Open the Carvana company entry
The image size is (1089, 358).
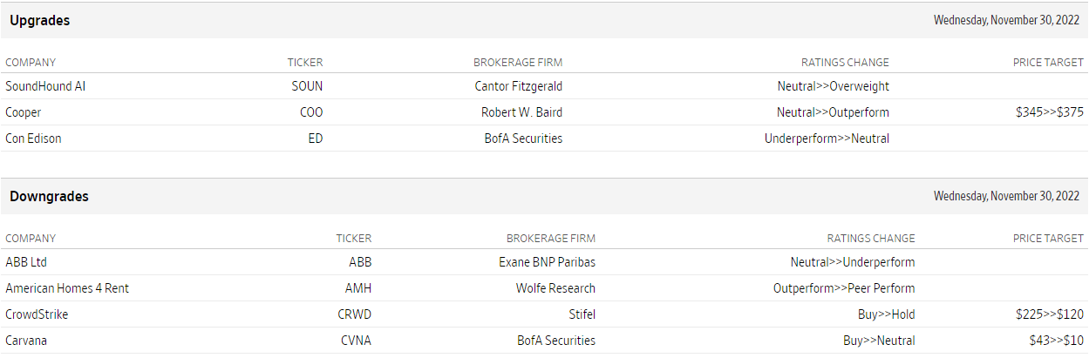pos(26,341)
